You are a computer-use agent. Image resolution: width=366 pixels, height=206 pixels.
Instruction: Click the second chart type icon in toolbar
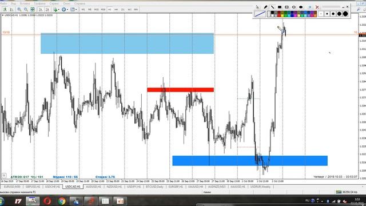pos(11,9)
